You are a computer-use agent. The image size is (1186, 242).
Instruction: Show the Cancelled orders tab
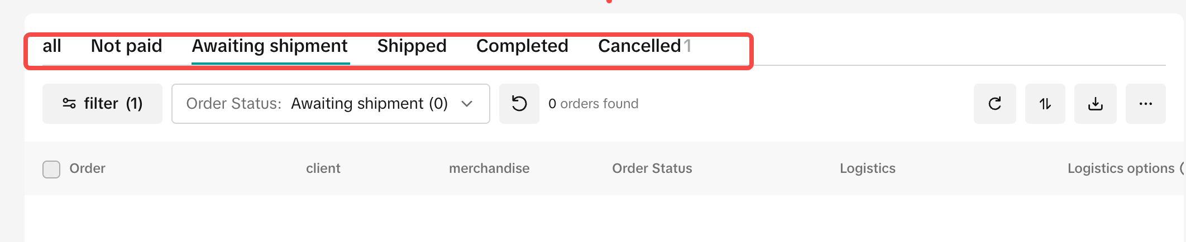(x=640, y=46)
